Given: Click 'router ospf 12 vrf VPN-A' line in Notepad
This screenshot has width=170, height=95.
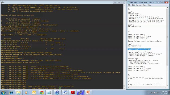Looking at the screenshot, I should click(x=140, y=52).
